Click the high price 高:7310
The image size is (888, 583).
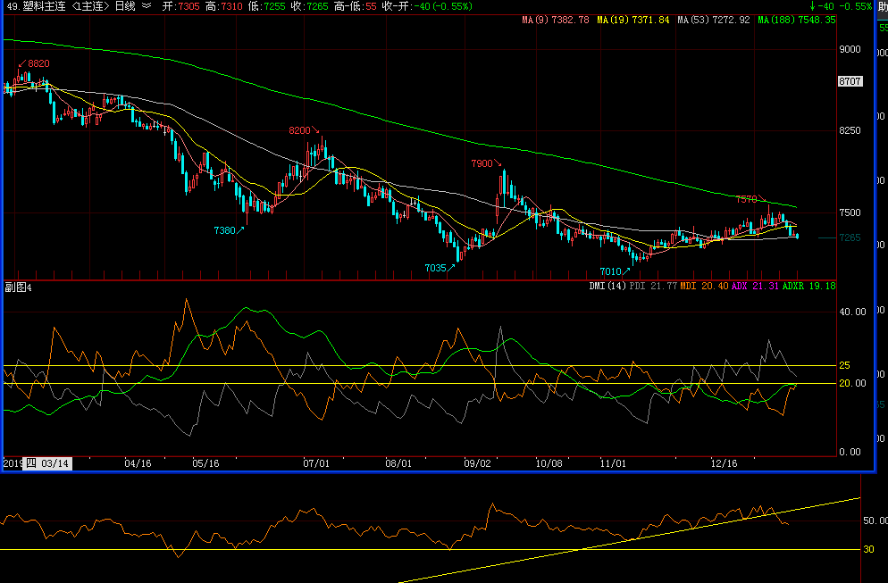[223, 6]
